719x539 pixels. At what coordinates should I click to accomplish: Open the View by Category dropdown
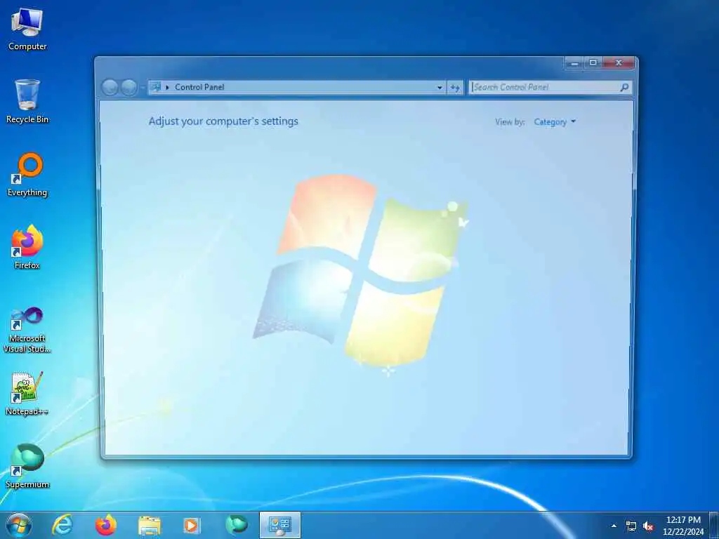(555, 122)
